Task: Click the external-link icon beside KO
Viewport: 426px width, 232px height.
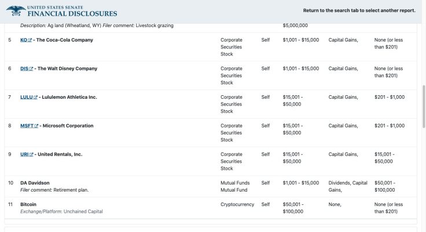Action: click(30, 40)
